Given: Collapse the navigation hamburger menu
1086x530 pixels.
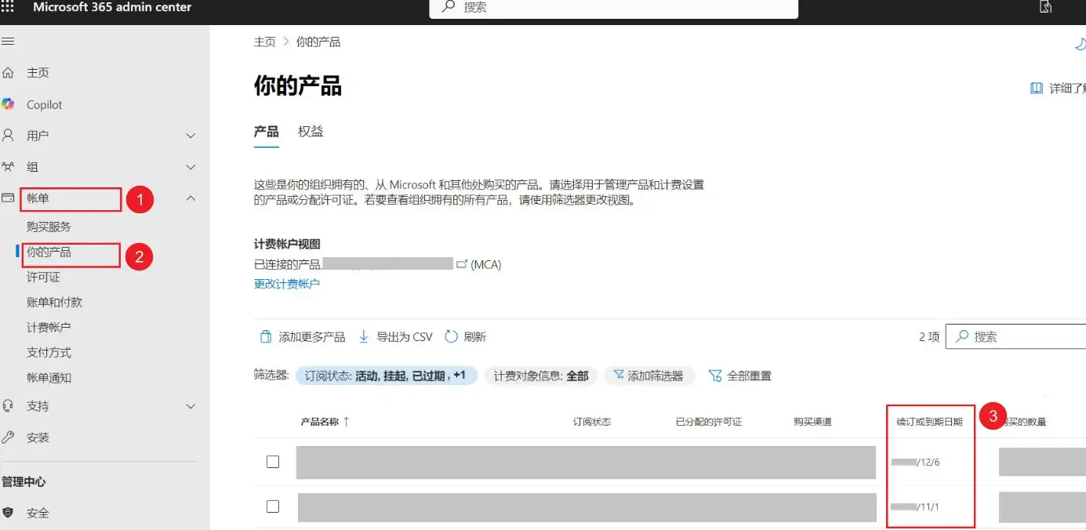Looking at the screenshot, I should click(x=8, y=42).
